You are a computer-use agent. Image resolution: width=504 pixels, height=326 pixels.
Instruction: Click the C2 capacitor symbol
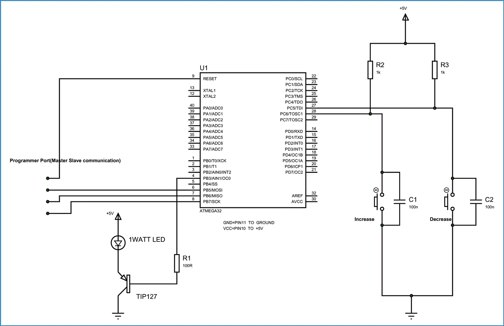[x=476, y=202]
